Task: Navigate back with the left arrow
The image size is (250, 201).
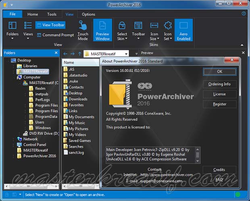Action: point(65,54)
